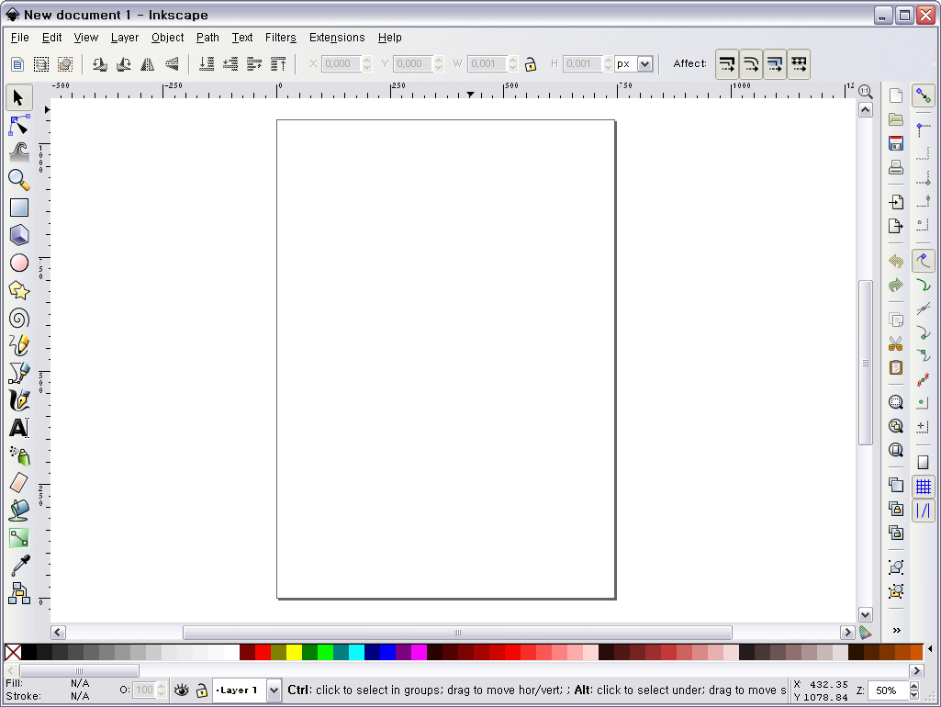Screen dimensions: 941x707
Task: Select the Node edit tool
Action: tap(18, 125)
